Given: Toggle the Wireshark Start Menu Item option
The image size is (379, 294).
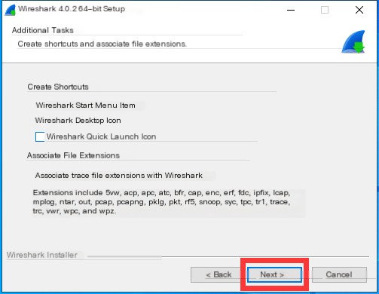Looking at the screenshot, I should (85, 106).
